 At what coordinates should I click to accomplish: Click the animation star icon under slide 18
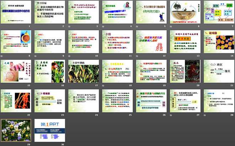point(103,85)
